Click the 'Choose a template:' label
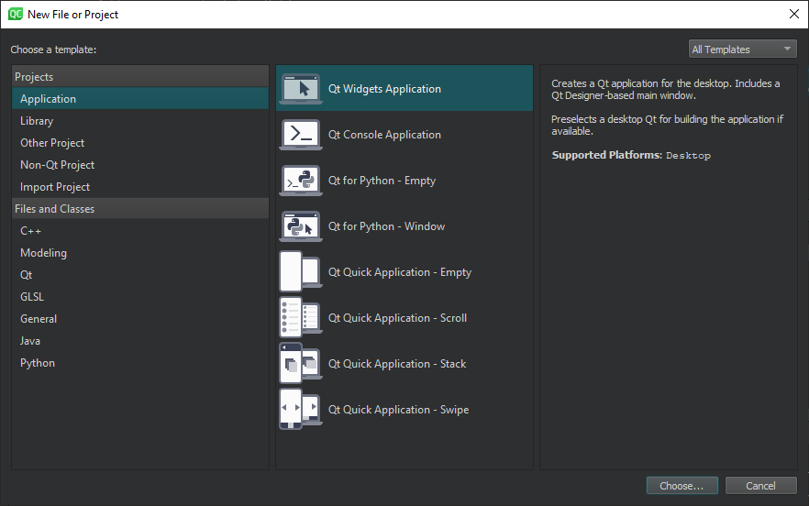 pyautogui.click(x=53, y=49)
